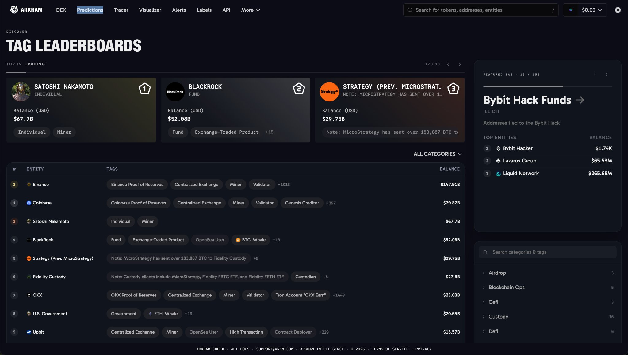
Task: Click the Arkham logo icon
Action: point(14,10)
